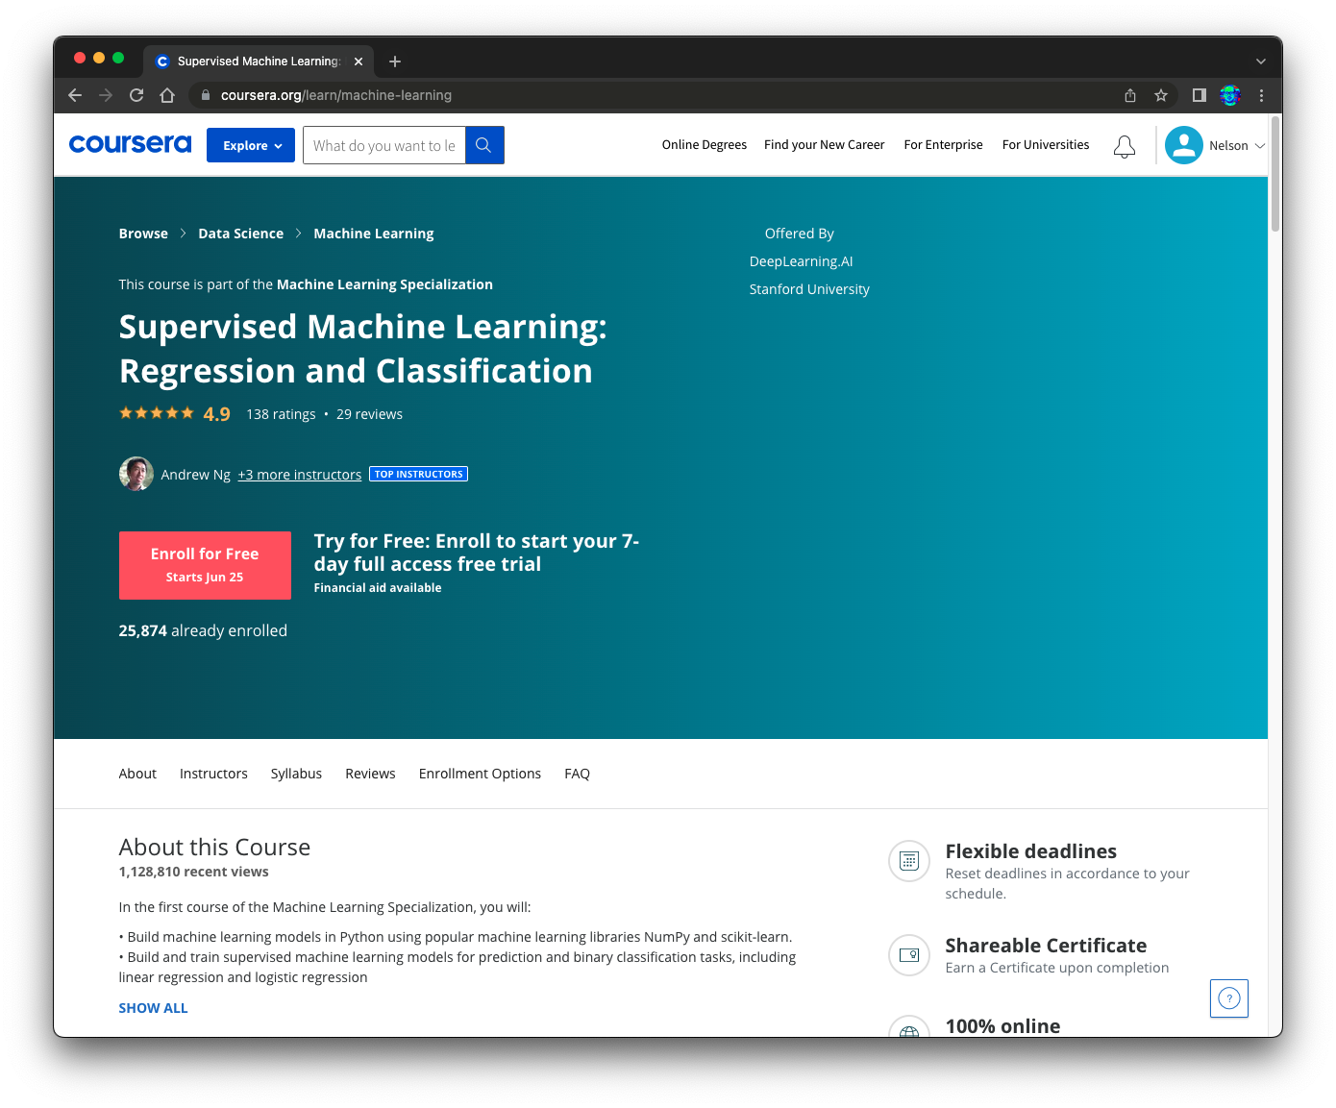The width and height of the screenshot is (1336, 1108).
Task: Click Andrew Ng's profile picture
Action: pos(136,474)
